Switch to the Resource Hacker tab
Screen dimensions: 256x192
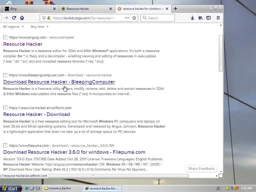coord(87,9)
